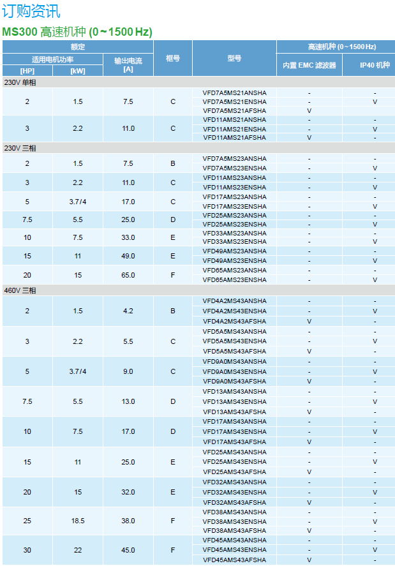Click the 框号 column header
This screenshot has width=395, height=566.
[172, 58]
